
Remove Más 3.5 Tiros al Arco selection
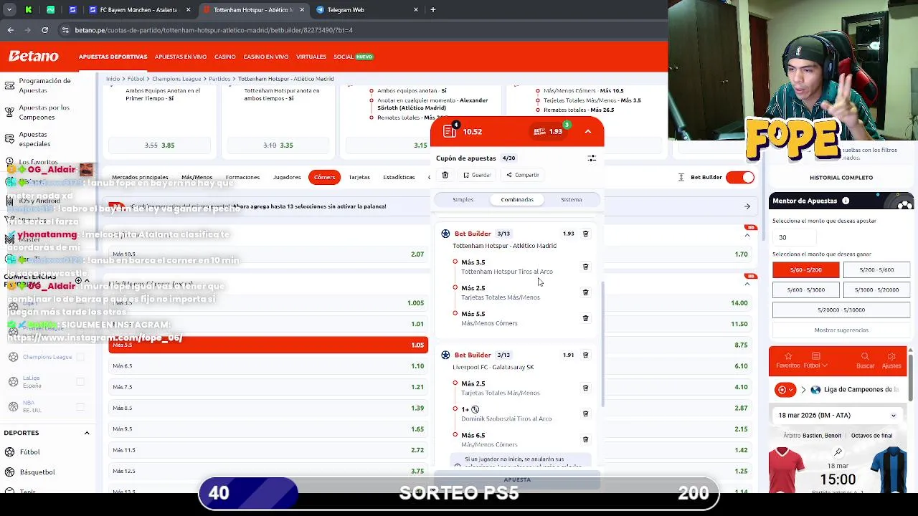585,267
